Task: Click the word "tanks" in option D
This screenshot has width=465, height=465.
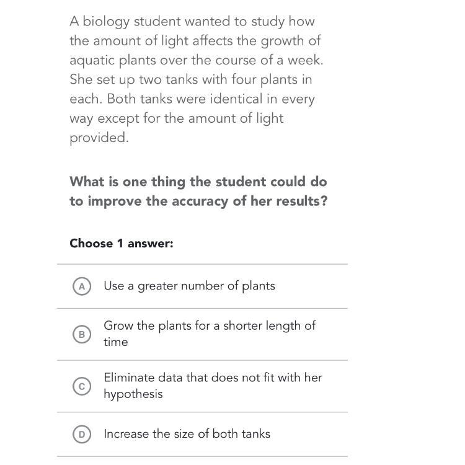Action: click(x=255, y=434)
